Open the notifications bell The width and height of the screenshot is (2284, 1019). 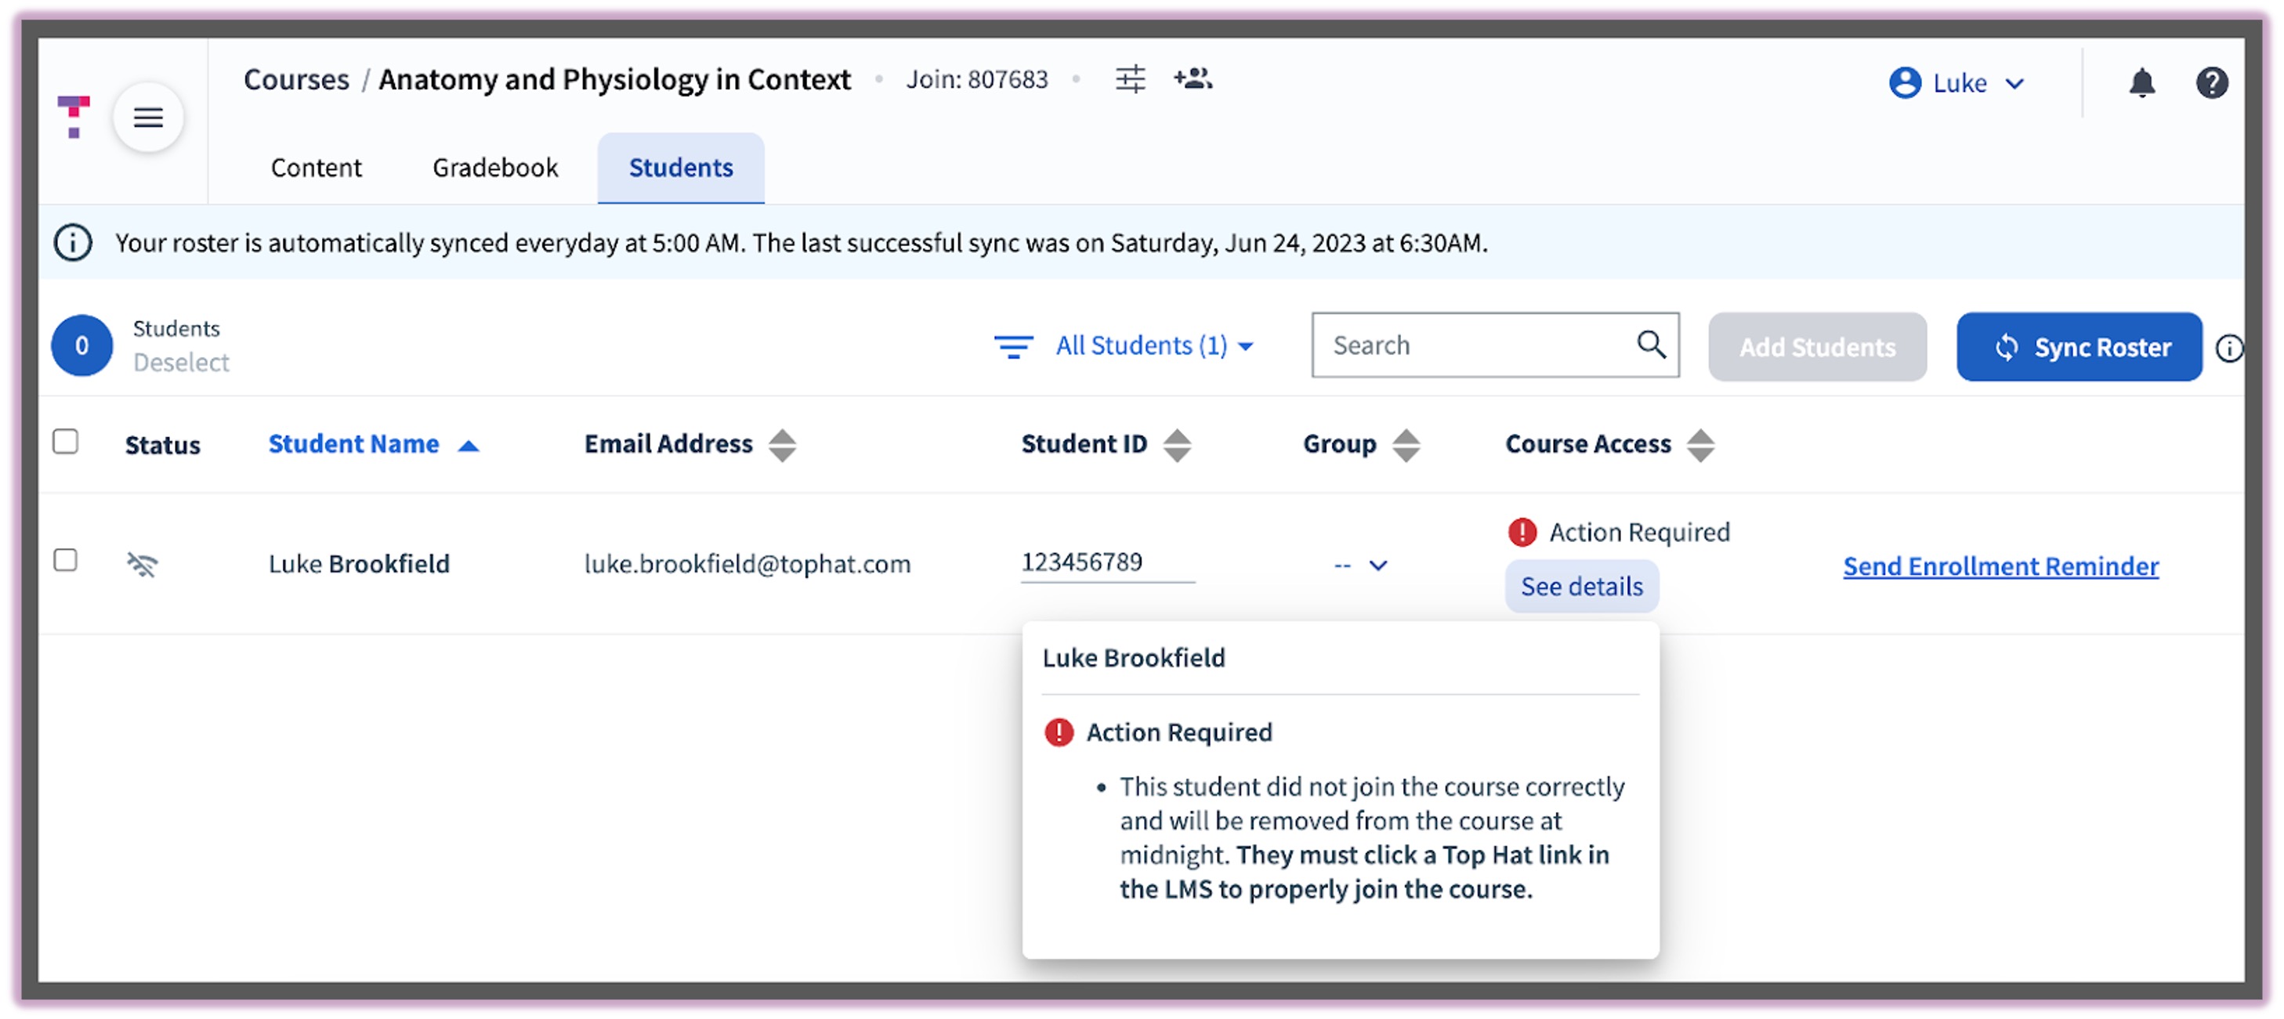pyautogui.click(x=2141, y=82)
